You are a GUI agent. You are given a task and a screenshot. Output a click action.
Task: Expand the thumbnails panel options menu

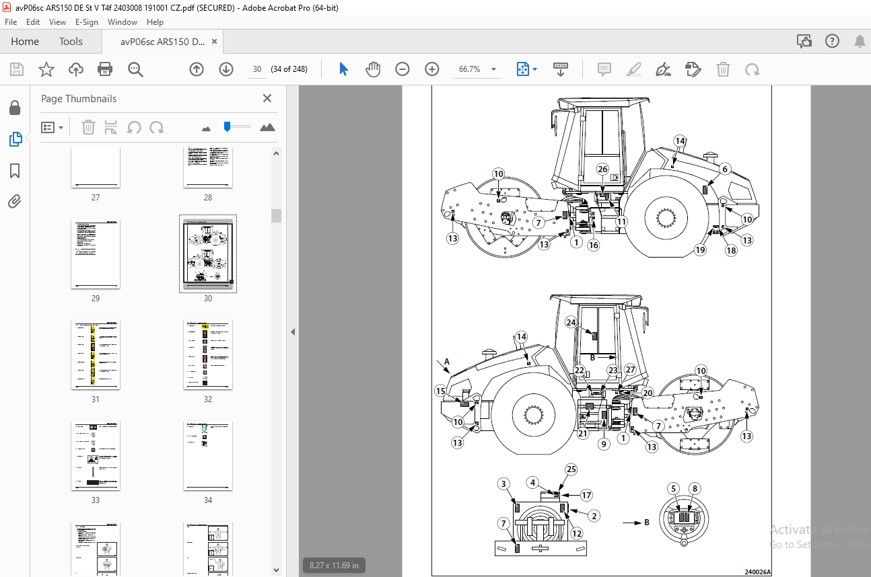click(x=53, y=127)
